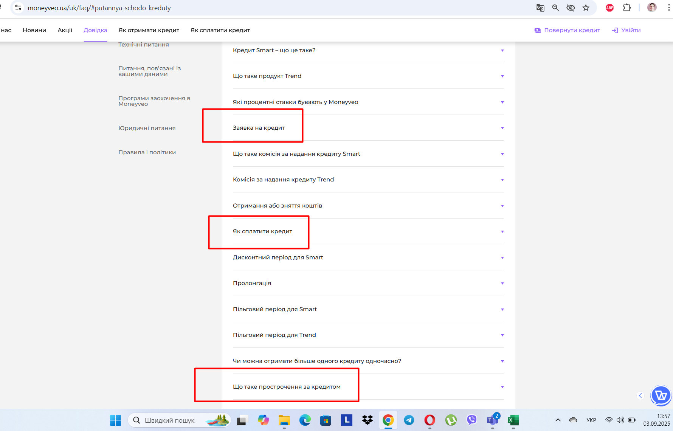673x431 pixels.
Task: Expand 'Чи можна отримати більше одного кредиту одночасно?'
Action: point(368,361)
